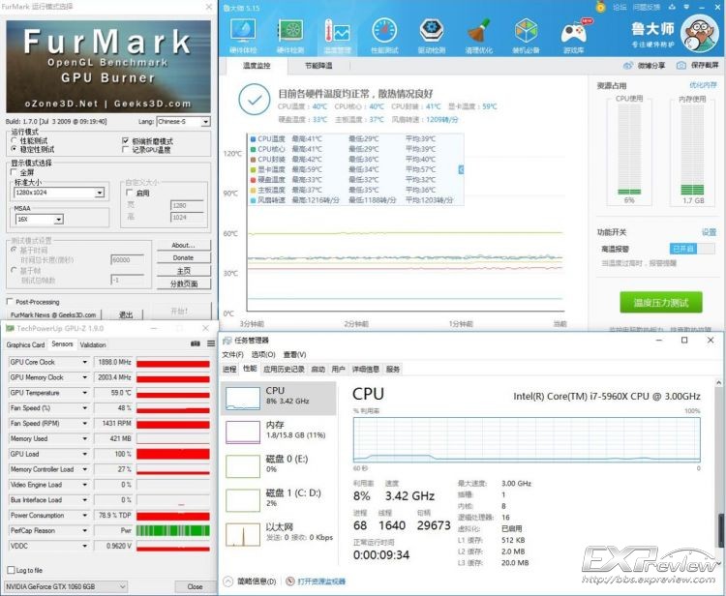726x596 pixels.
Task: Click 优化内存 link in Ludashi
Action: [703, 85]
